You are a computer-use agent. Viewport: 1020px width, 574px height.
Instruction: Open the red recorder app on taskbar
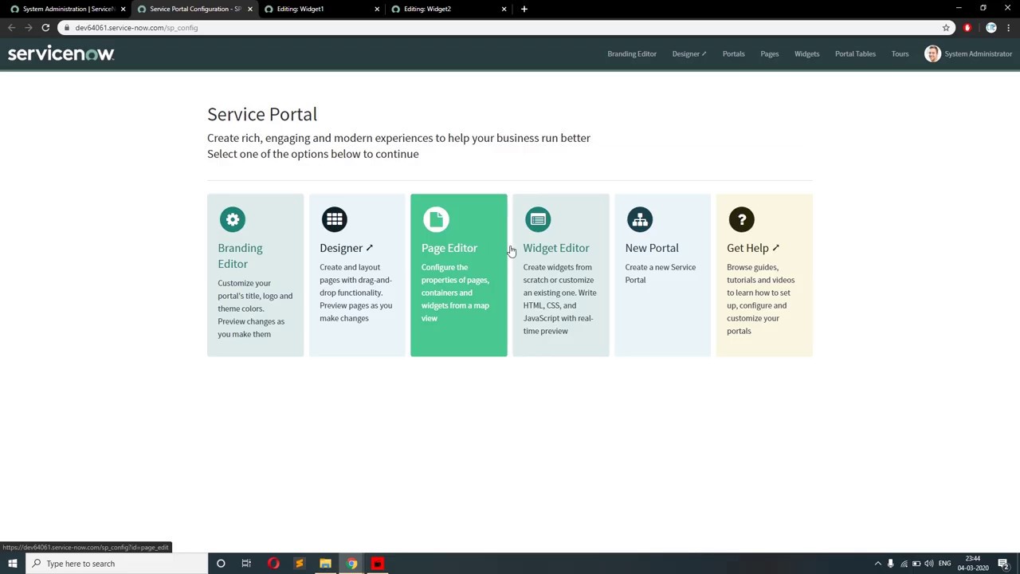pyautogui.click(x=378, y=564)
